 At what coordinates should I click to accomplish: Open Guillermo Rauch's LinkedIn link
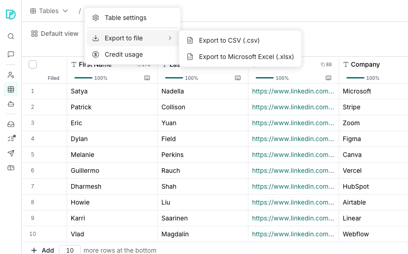293,171
